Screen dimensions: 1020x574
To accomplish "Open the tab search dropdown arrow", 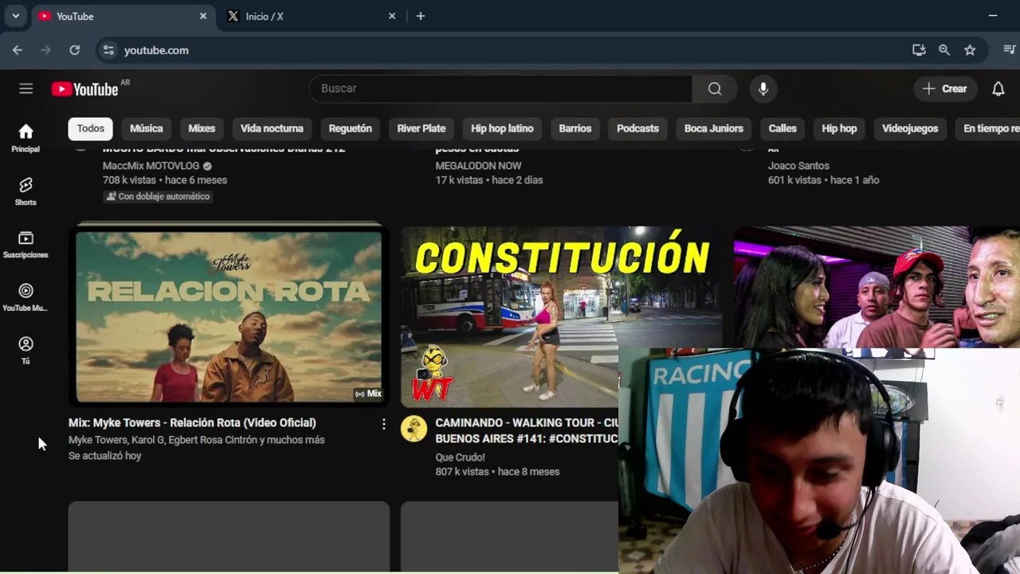I will (15, 16).
